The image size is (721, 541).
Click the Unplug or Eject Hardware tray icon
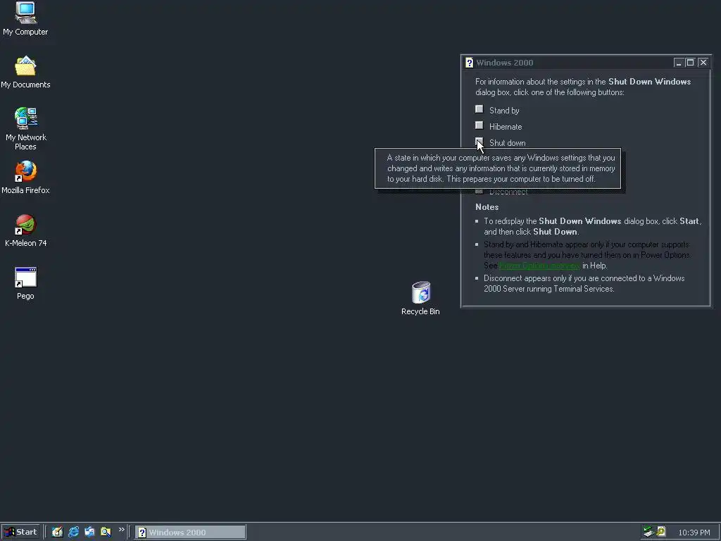coord(648,532)
